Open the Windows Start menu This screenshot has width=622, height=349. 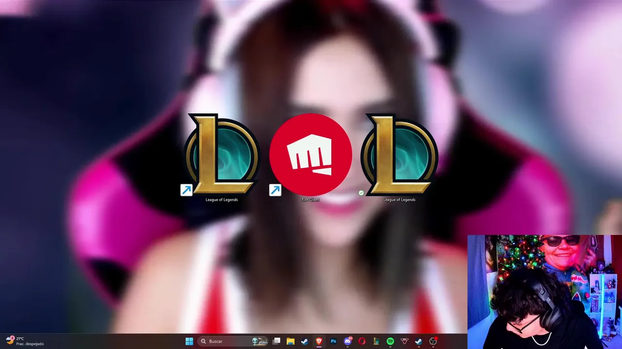click(x=189, y=341)
